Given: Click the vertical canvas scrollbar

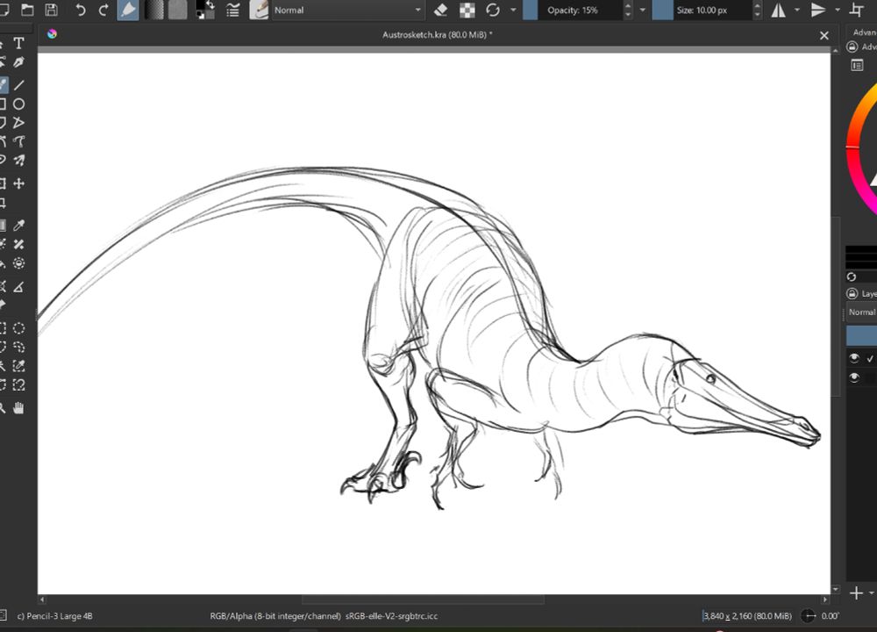Looking at the screenshot, I should point(835,306).
